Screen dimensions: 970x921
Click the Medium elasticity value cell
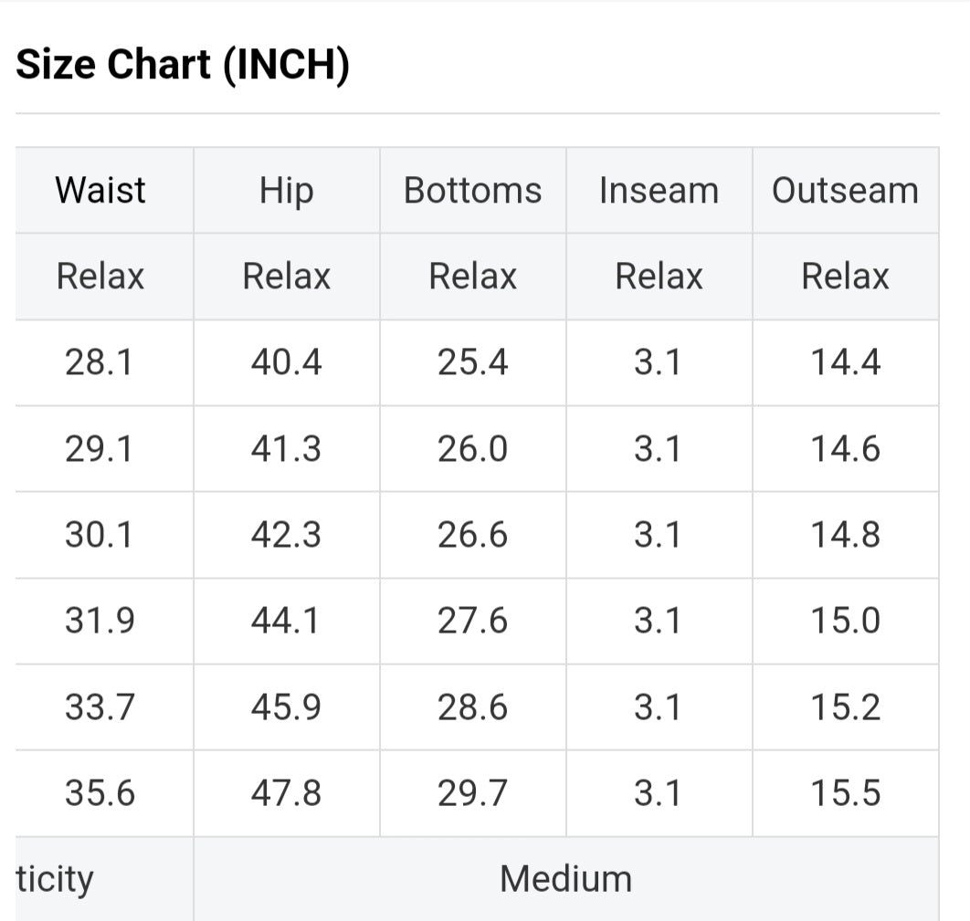tap(565, 879)
